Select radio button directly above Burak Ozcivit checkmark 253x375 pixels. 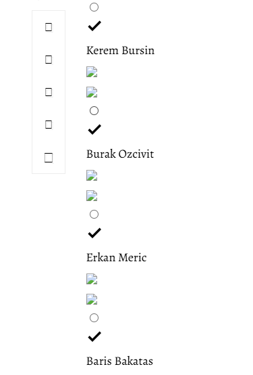coord(94,111)
